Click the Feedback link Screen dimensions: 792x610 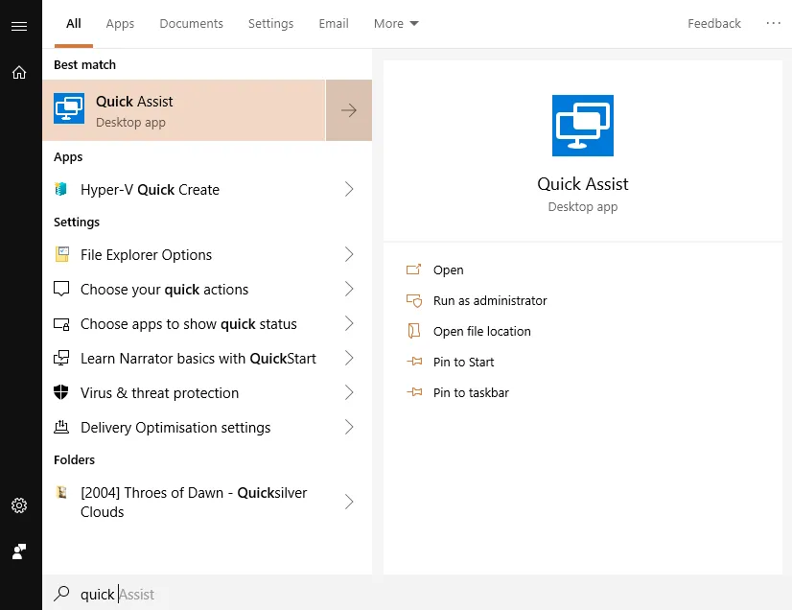tap(713, 24)
